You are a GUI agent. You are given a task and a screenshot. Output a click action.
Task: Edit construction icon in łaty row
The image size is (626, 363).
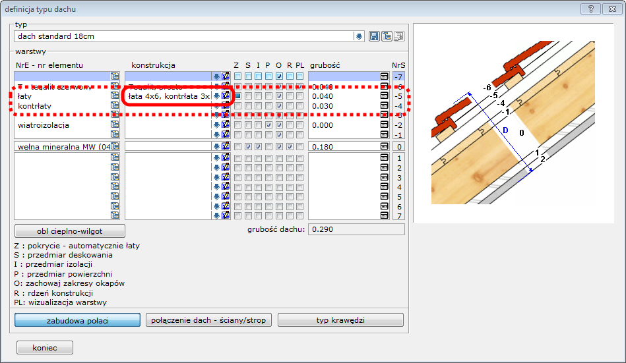(226, 96)
